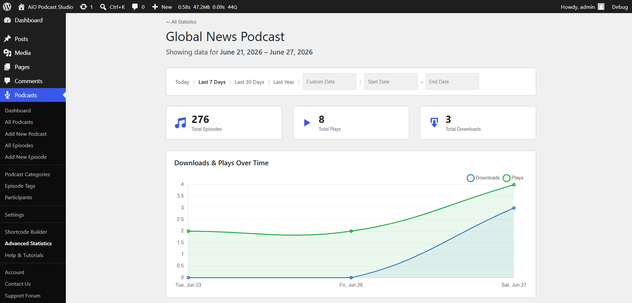Open the Account page
632x303 pixels.
coord(15,272)
